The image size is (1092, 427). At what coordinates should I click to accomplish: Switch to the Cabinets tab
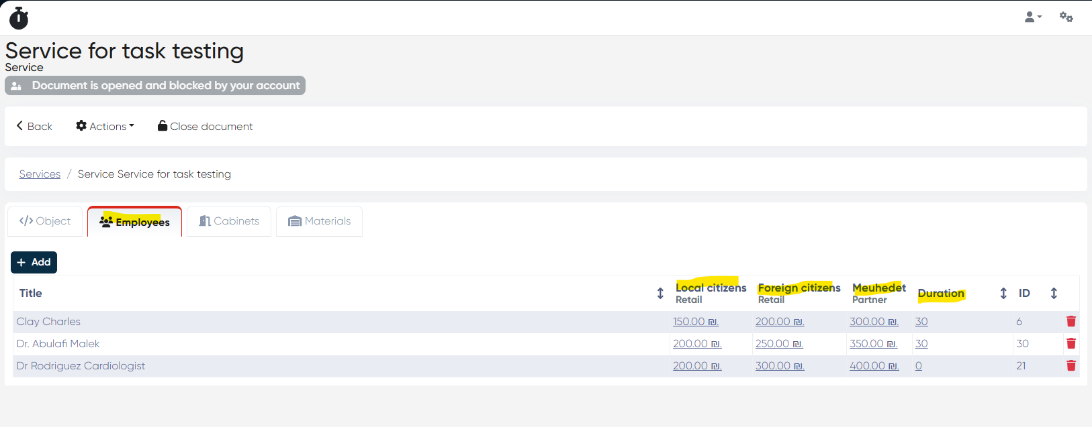pos(229,221)
